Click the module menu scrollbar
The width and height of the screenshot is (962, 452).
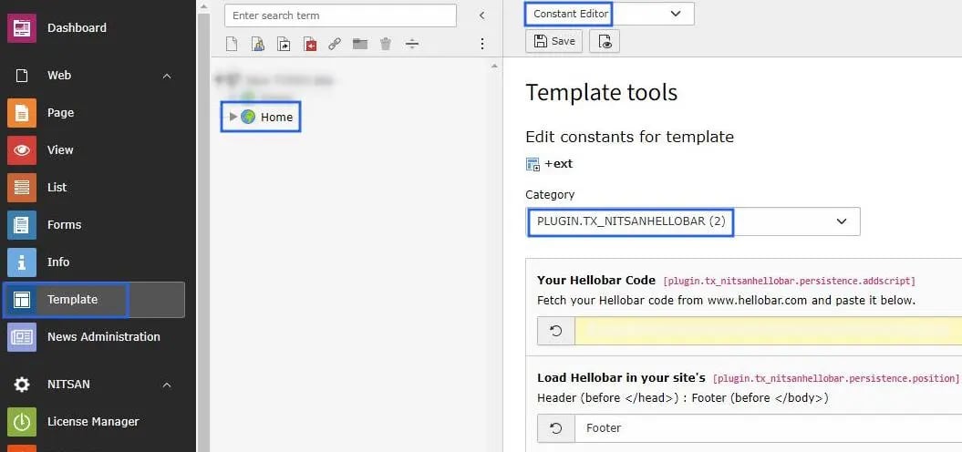[x=203, y=233]
